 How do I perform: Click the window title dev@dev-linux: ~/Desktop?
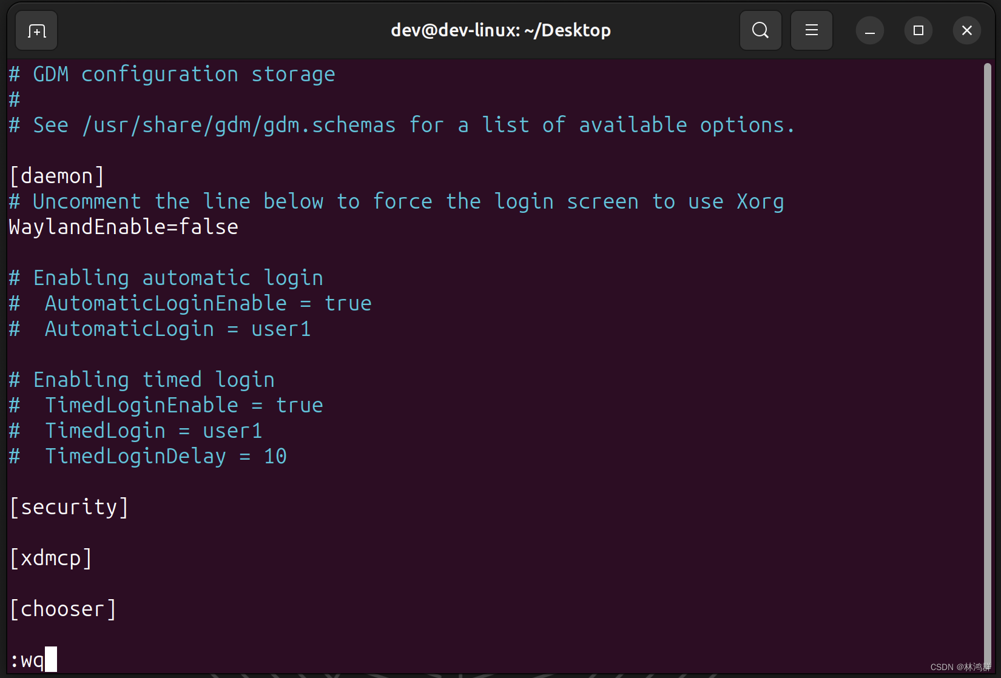coord(500,30)
